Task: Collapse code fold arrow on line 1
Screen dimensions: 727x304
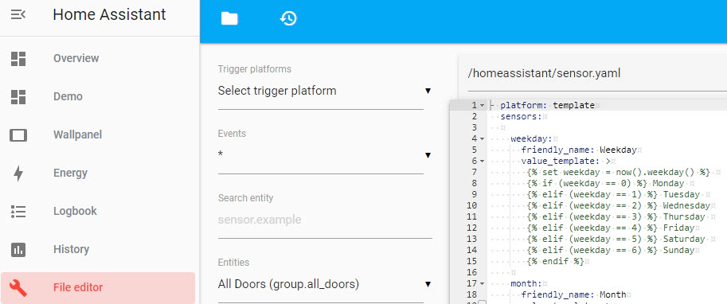Action: coord(483,106)
